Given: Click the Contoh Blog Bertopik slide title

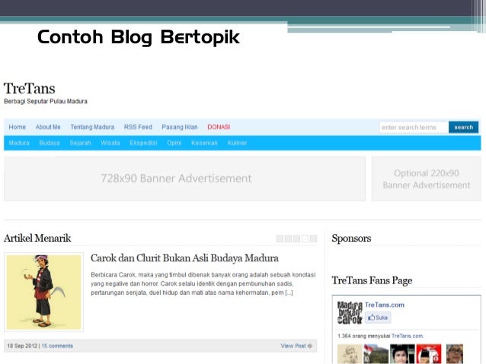Looking at the screenshot, I should coord(139,37).
